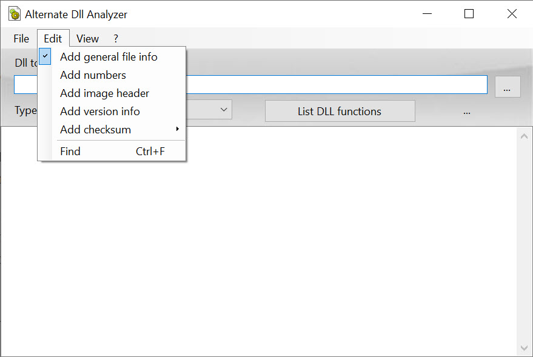The height and width of the screenshot is (357, 533).
Task: Close the Alternate Dll Analyzer window
Action: point(512,13)
